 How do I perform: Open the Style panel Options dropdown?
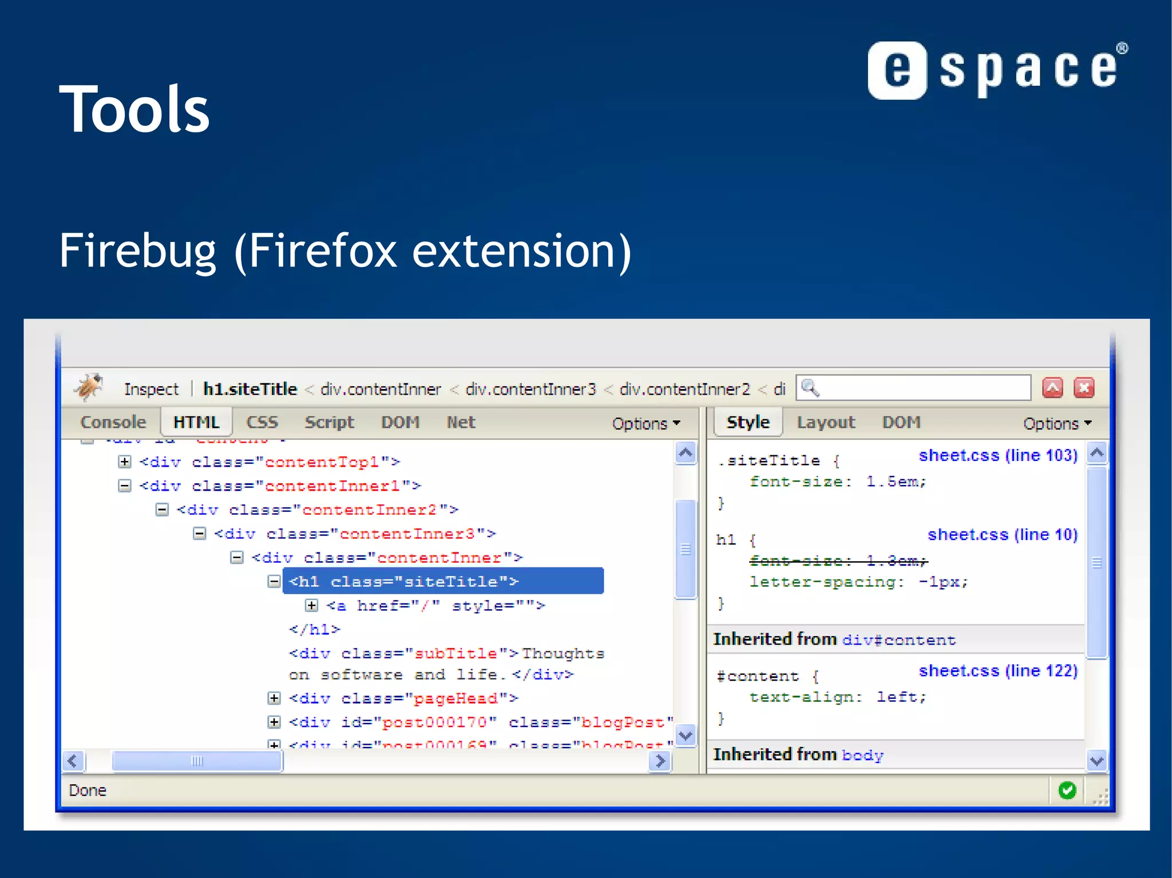(x=1057, y=423)
